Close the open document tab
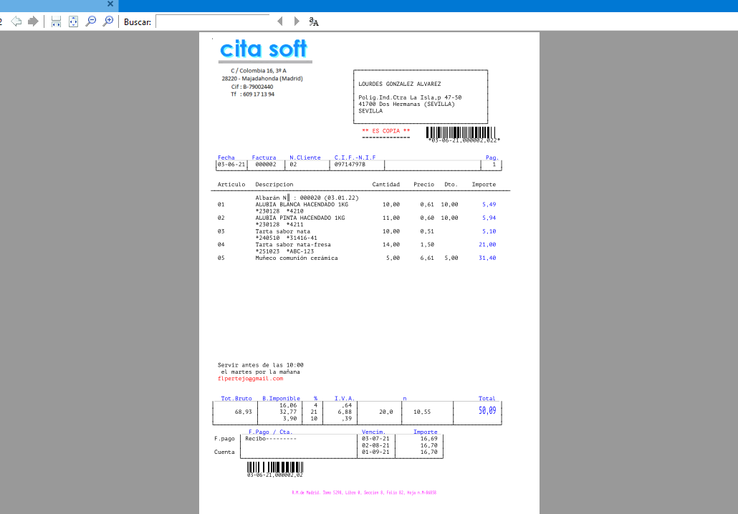Image resolution: width=738 pixels, height=514 pixels. tap(110, 4)
